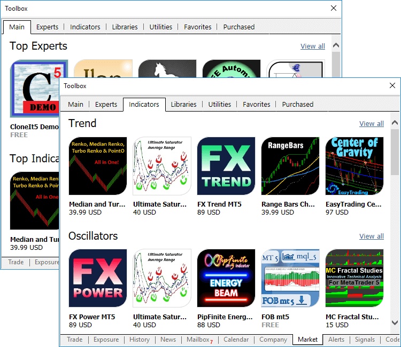Screen dimensions: 401x347
Task: Open the MC Fractal Studies icon
Action: tap(354, 278)
